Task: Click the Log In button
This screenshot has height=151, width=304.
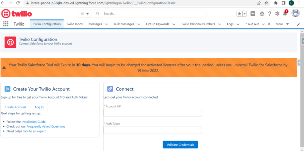Action: click(39, 107)
